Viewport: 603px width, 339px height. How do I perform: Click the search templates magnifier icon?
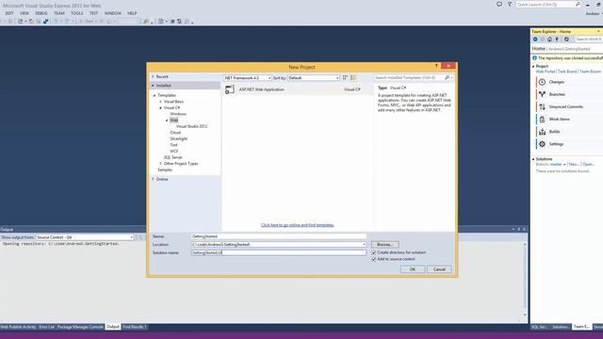(x=447, y=77)
